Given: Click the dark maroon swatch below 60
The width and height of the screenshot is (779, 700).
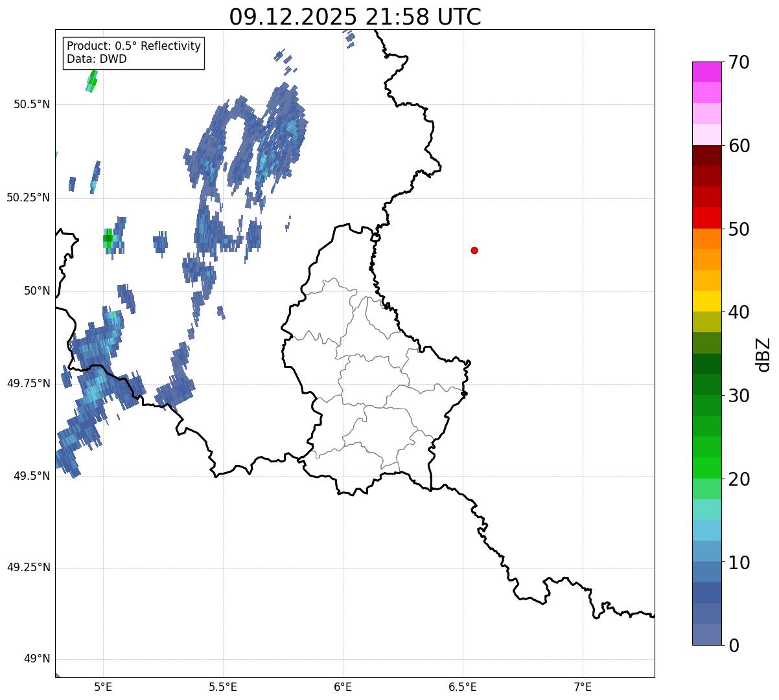Looking at the screenshot, I should pyautogui.click(x=706, y=155).
